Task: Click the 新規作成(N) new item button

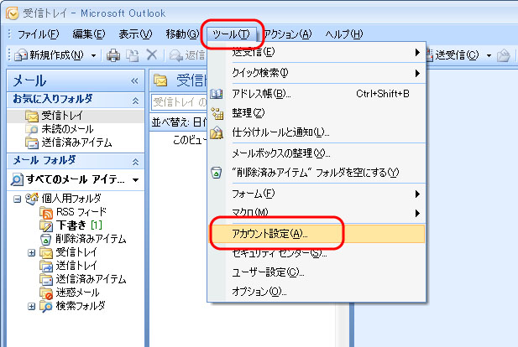Action: point(50,55)
